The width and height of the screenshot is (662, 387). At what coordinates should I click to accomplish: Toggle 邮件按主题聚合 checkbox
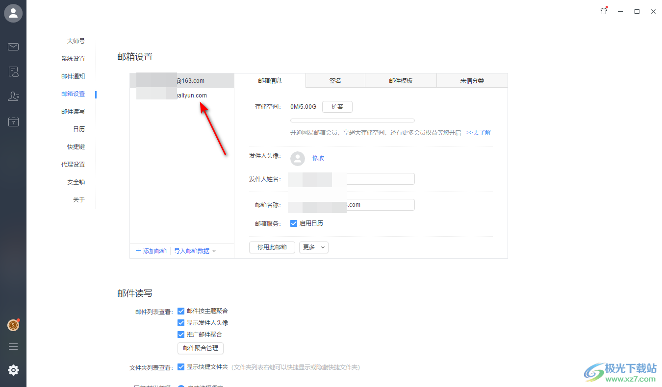pyautogui.click(x=181, y=311)
